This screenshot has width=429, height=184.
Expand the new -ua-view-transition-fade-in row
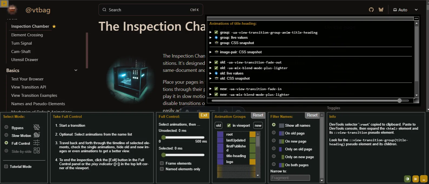point(210,89)
